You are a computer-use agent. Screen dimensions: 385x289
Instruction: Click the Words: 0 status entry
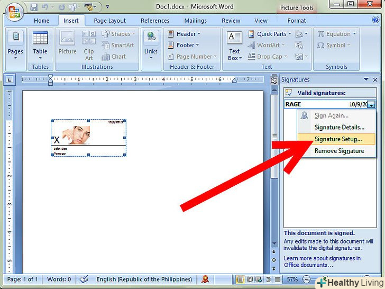(59, 279)
